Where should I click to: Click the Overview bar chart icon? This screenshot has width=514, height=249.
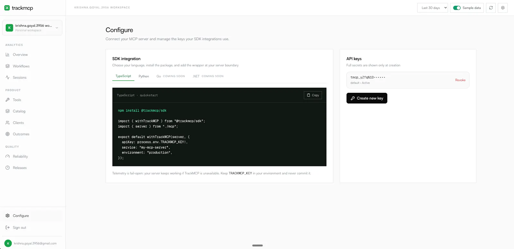pos(7,55)
